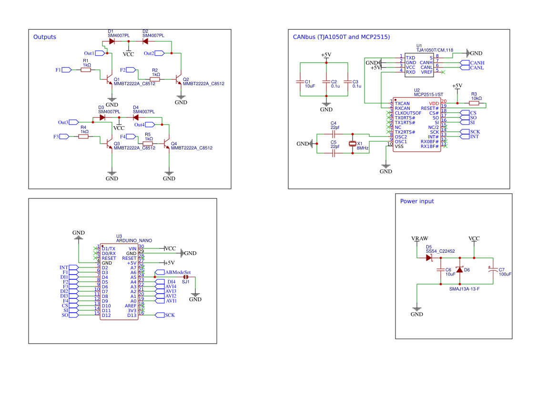Click the Q1 transistor symbol
Viewport: 557px width, 394px height.
109,78
